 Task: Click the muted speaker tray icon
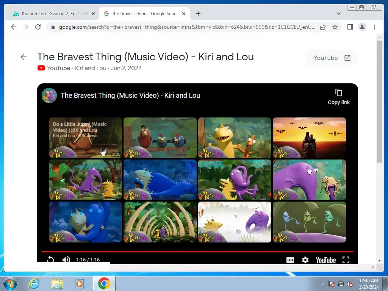(x=350, y=284)
